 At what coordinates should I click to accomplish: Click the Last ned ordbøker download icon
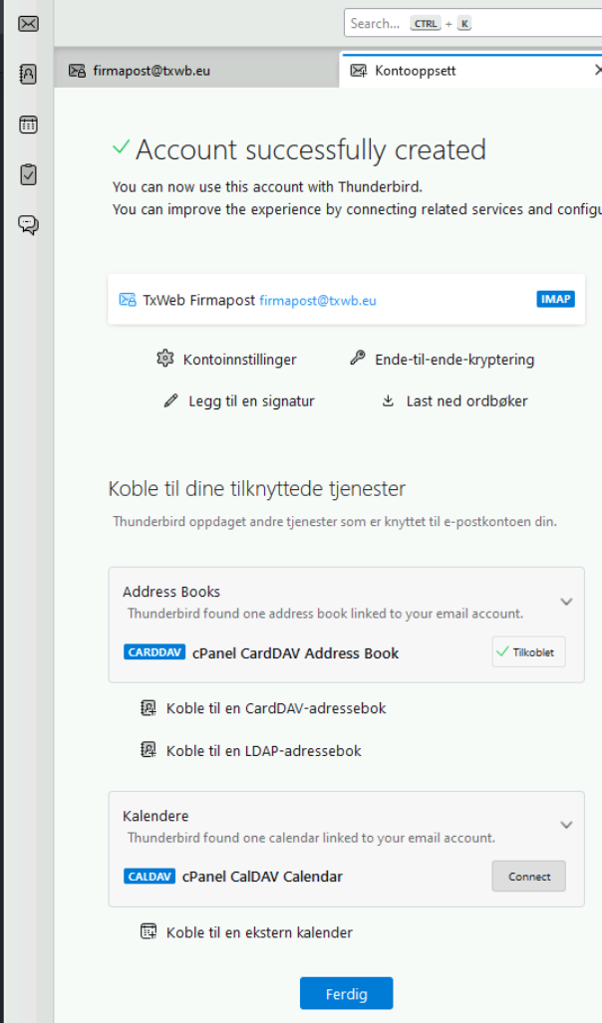(x=388, y=401)
